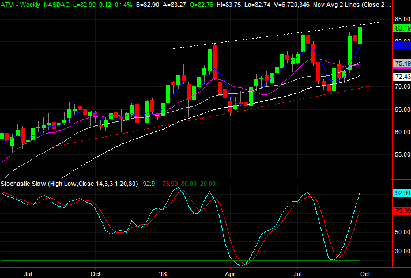Click the 50.00 stochastic axis label
This screenshot has height=278, width=411.
(x=402, y=232)
